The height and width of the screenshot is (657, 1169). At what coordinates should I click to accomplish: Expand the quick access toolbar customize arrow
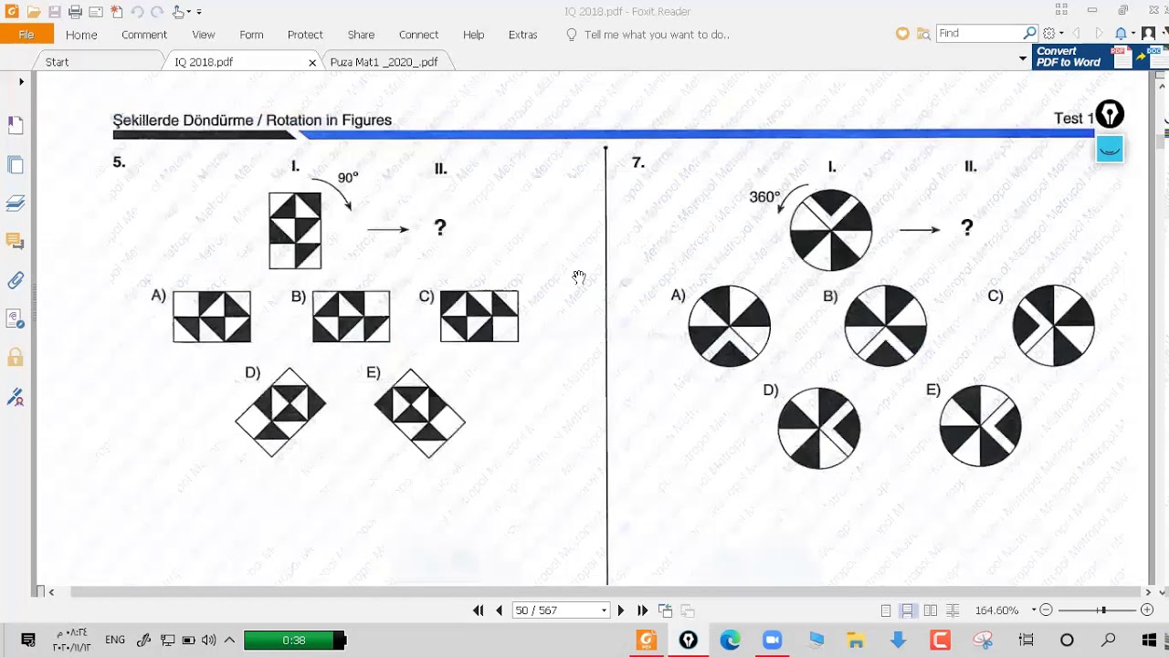[x=199, y=12]
